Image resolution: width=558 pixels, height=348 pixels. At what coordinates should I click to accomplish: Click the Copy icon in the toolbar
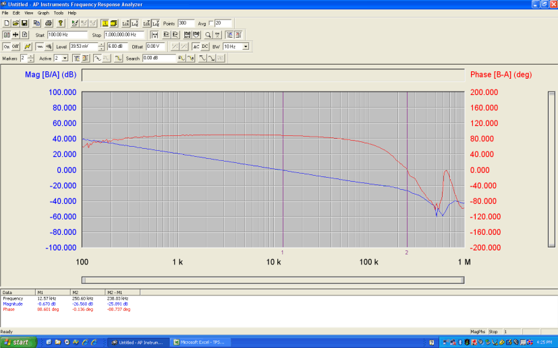coord(36,23)
